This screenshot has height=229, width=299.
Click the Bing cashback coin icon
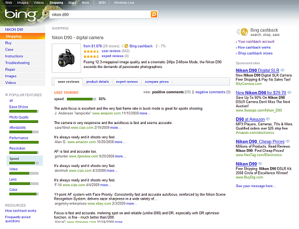click(x=244, y=32)
